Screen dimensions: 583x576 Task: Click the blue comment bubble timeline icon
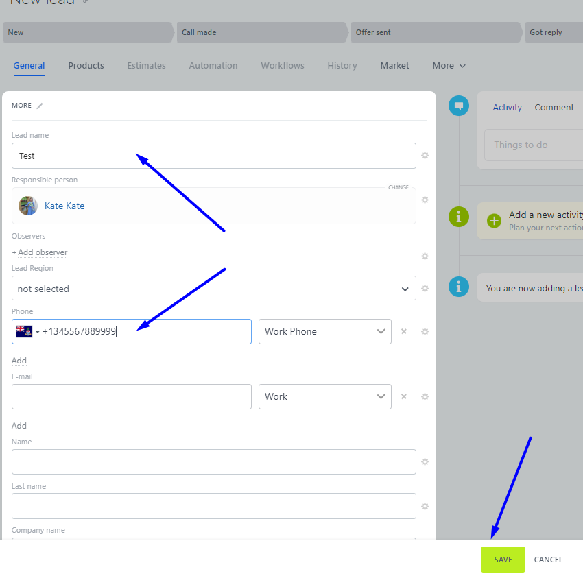pyautogui.click(x=458, y=106)
